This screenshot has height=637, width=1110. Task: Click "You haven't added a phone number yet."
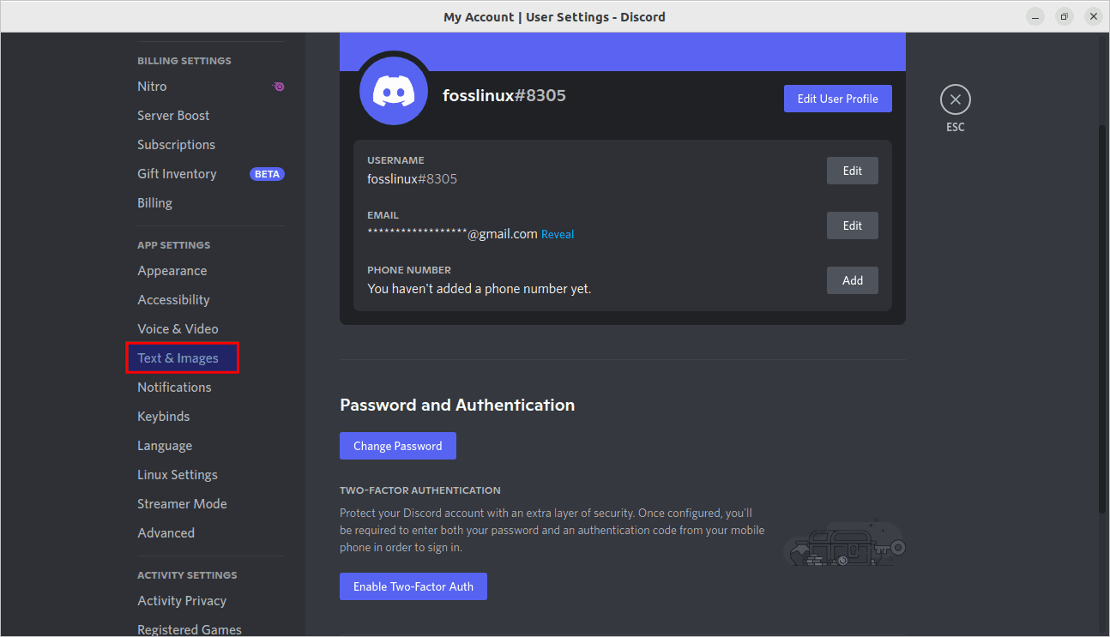[480, 289]
